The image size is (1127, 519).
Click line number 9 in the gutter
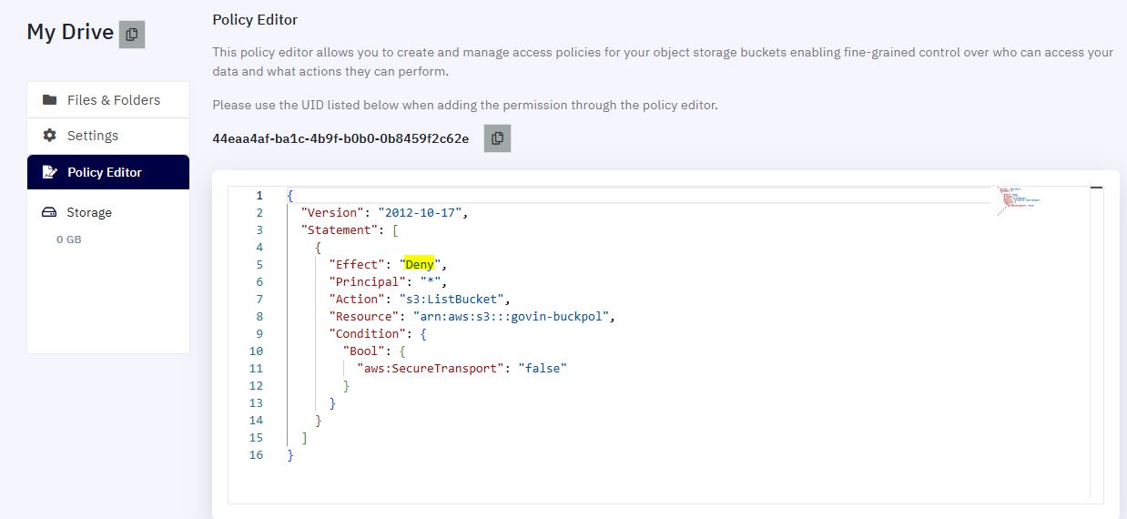pos(259,334)
